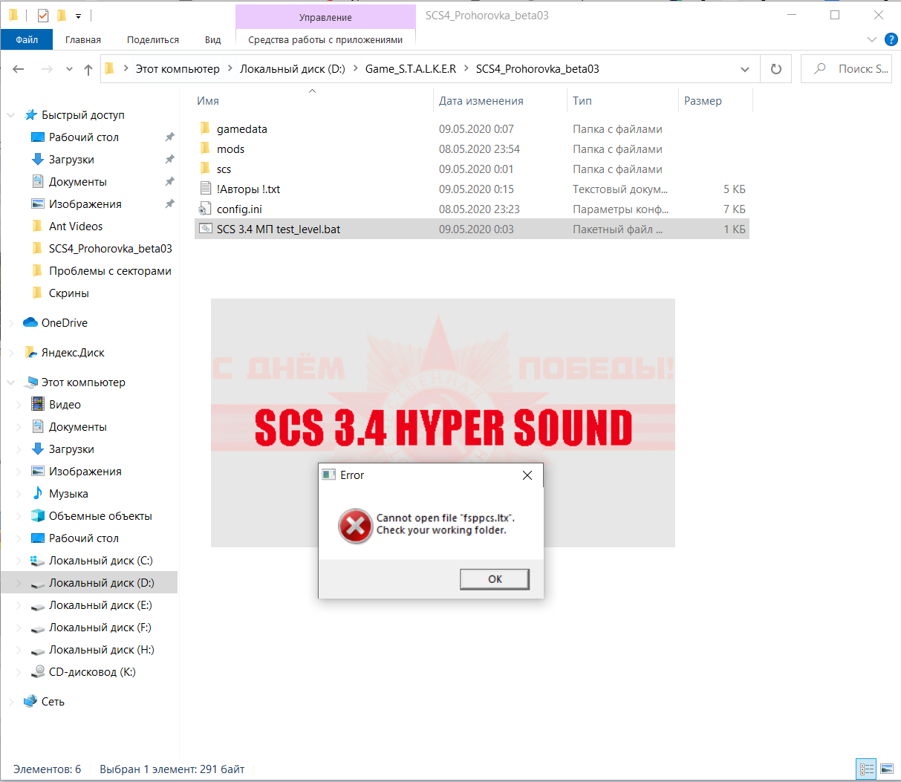The height and width of the screenshot is (782, 901).
Task: Click the Управление contextual tab header
Action: click(325, 17)
